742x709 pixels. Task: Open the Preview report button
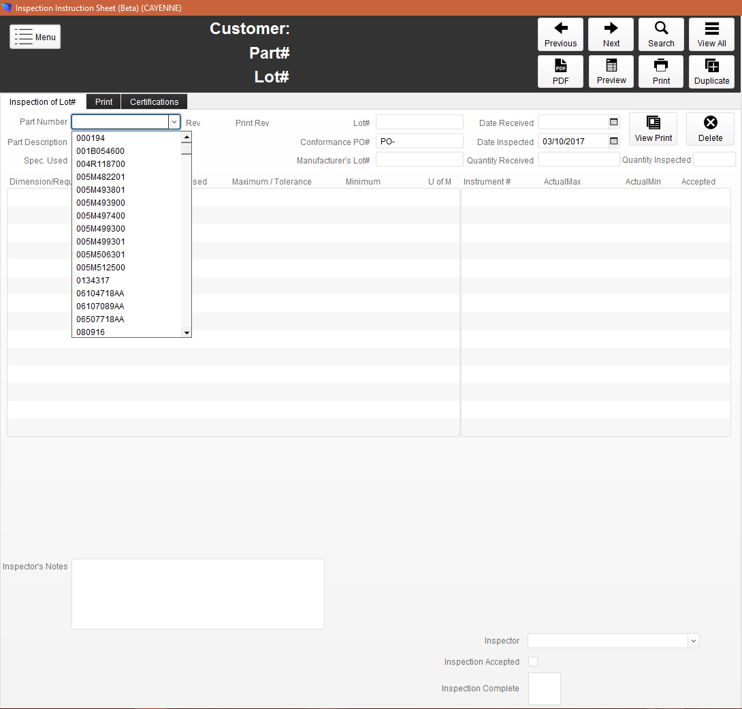click(x=611, y=72)
